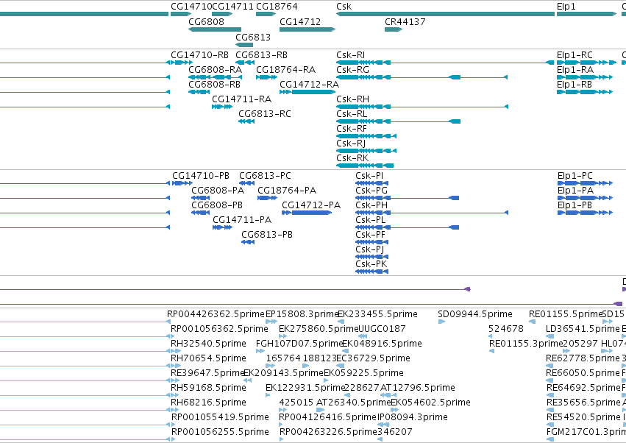This screenshot has width=626, height=443.
Task: Select protein Elp1-PA
Action: click(x=585, y=198)
